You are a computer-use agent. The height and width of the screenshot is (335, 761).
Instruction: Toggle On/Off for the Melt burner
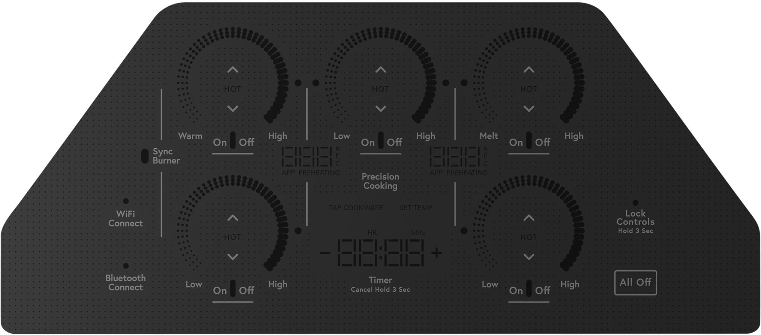click(529, 142)
